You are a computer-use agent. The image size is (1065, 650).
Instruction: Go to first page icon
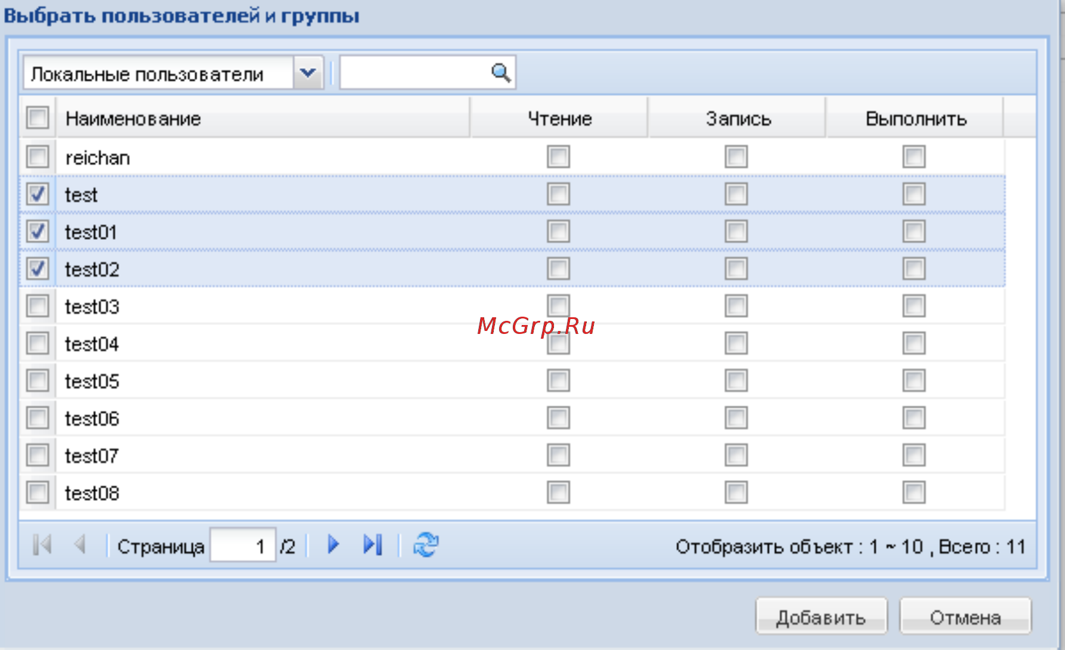(42, 544)
